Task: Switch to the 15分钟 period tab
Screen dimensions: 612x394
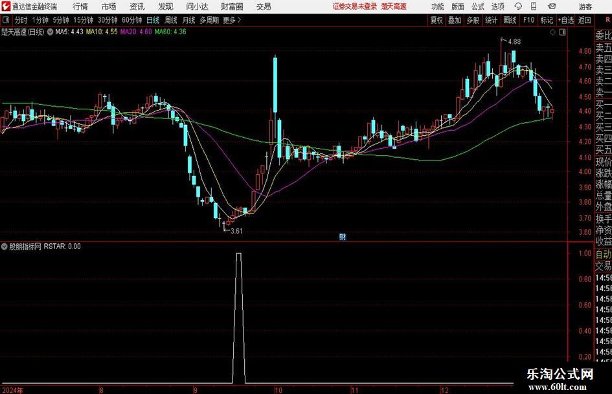Action: [83, 20]
